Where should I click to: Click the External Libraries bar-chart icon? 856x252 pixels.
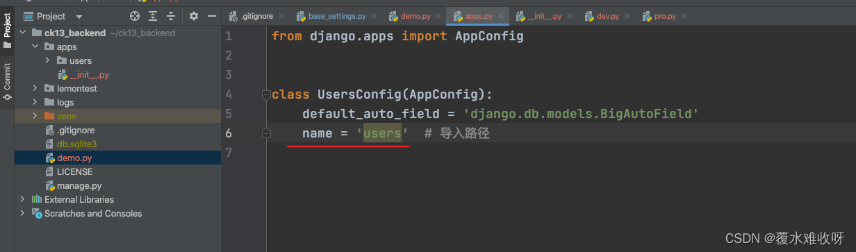37,199
